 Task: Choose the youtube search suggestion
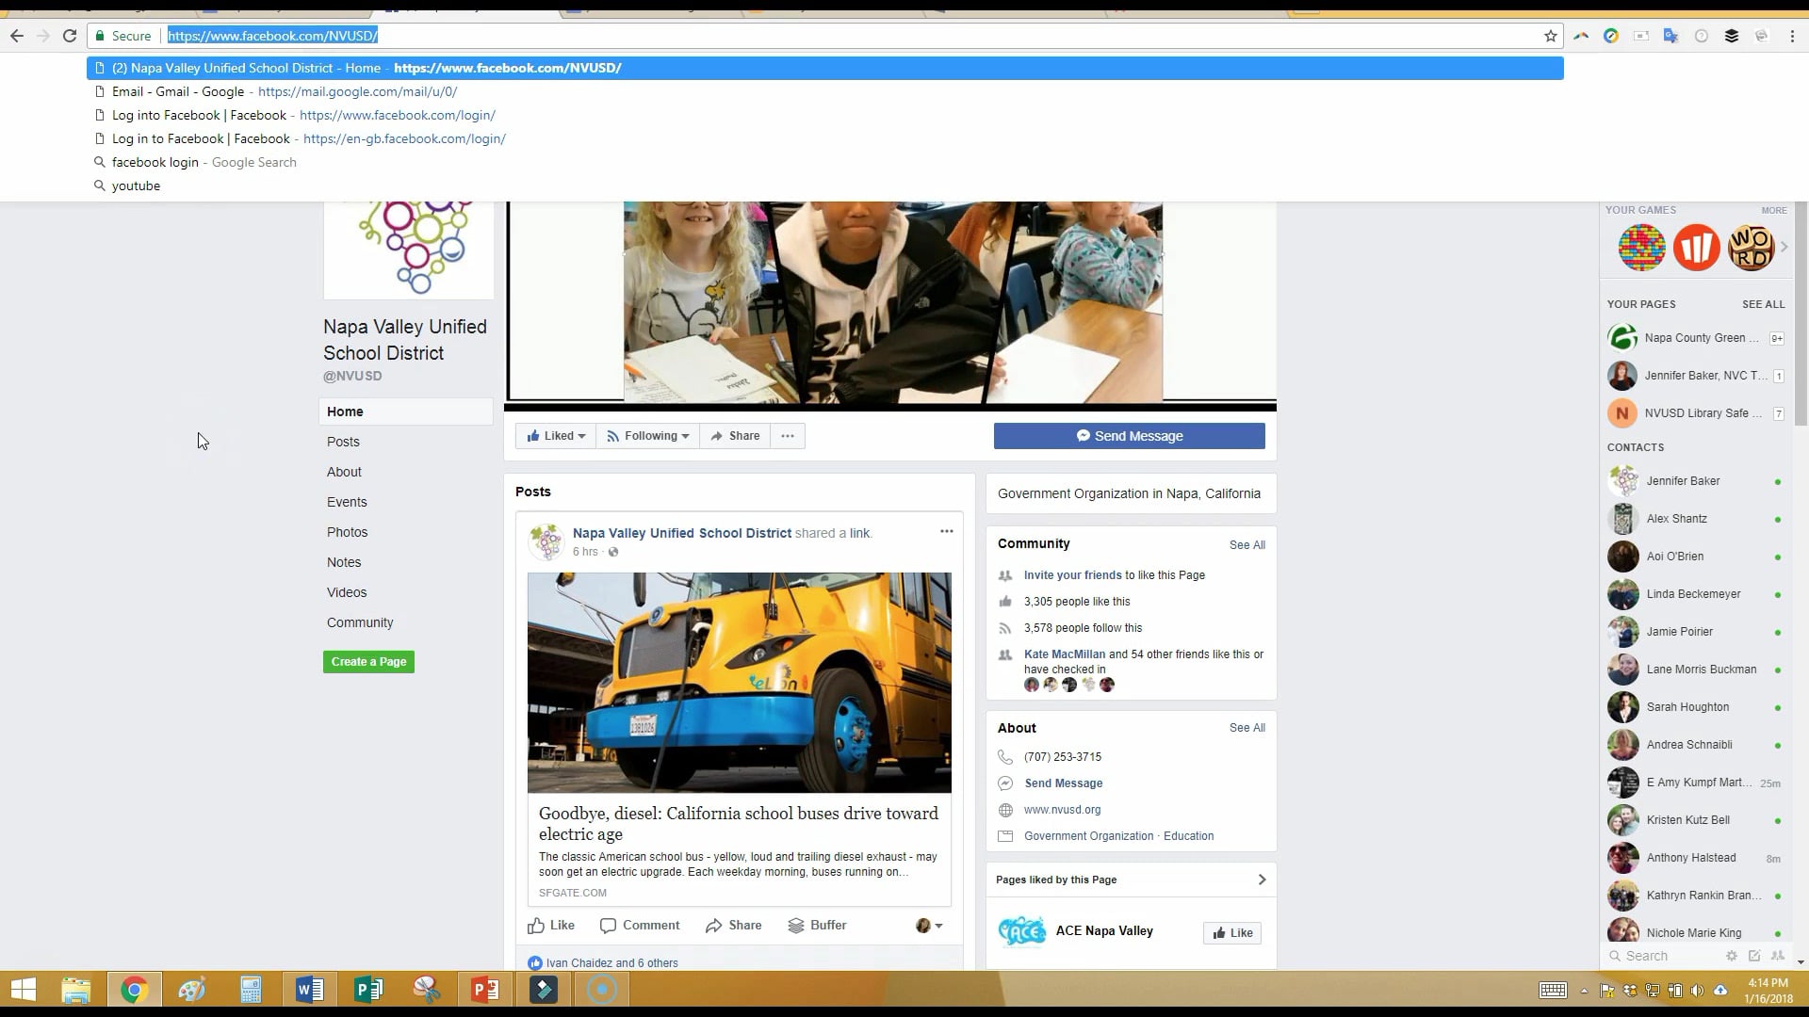pos(825,186)
